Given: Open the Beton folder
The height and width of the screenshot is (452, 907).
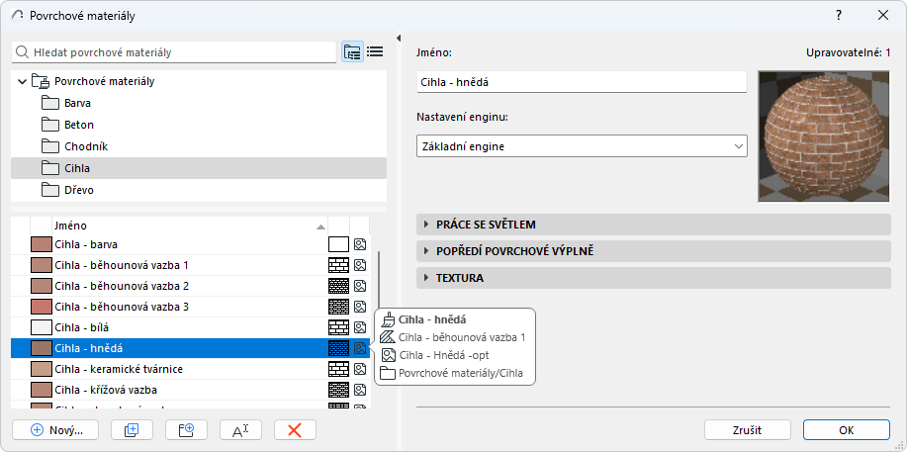Looking at the screenshot, I should pyautogui.click(x=79, y=125).
